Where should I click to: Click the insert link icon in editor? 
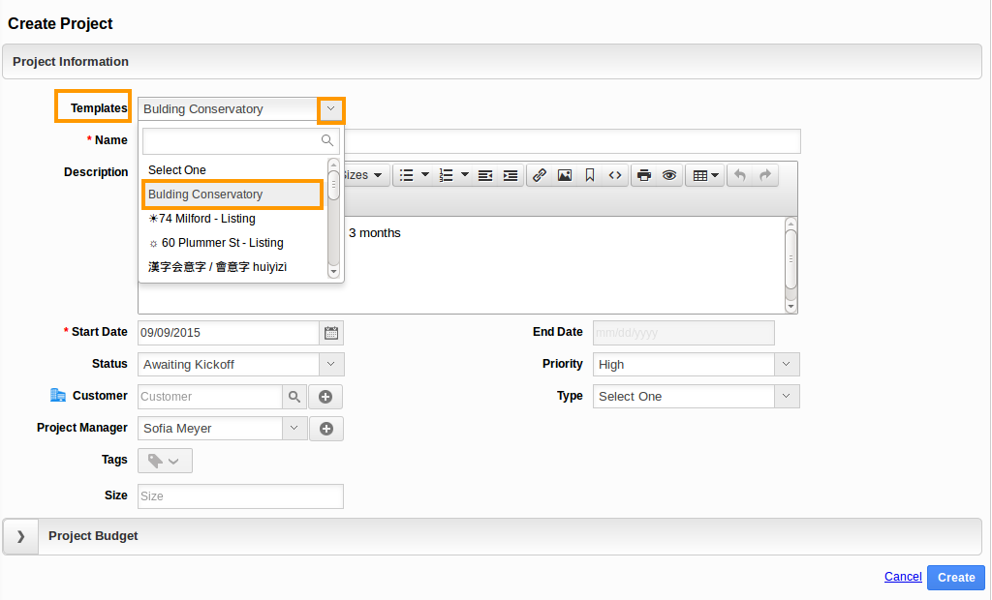click(x=540, y=175)
